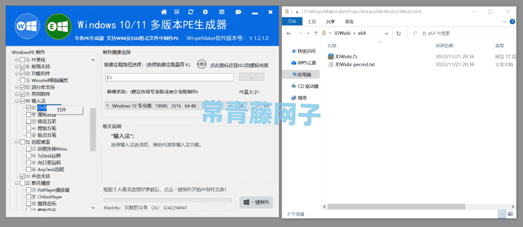Collapse the 远程桌面 tree node

(x=16, y=142)
